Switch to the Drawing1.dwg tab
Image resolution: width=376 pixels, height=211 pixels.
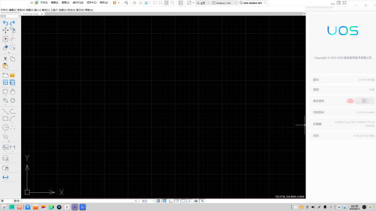tap(30, 14)
